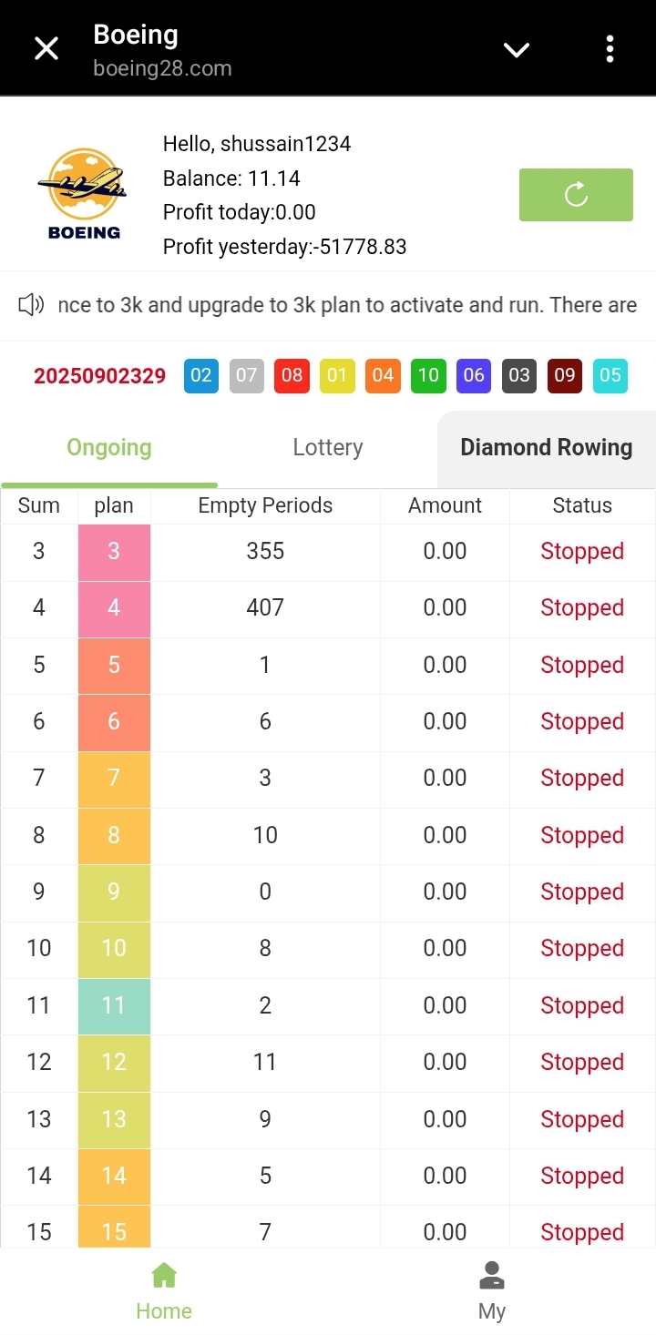
Task: Click the red 08 lottery ball
Action: [x=292, y=375]
